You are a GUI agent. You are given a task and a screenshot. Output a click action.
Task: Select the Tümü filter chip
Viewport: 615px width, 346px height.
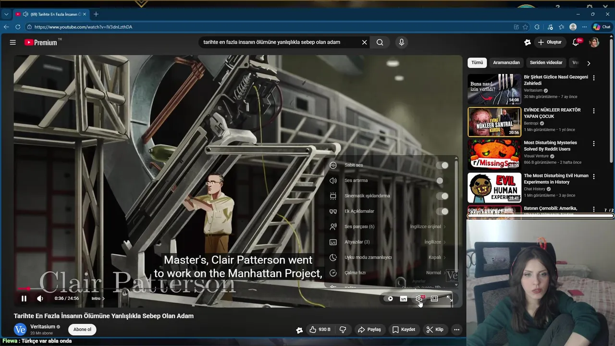[477, 62]
